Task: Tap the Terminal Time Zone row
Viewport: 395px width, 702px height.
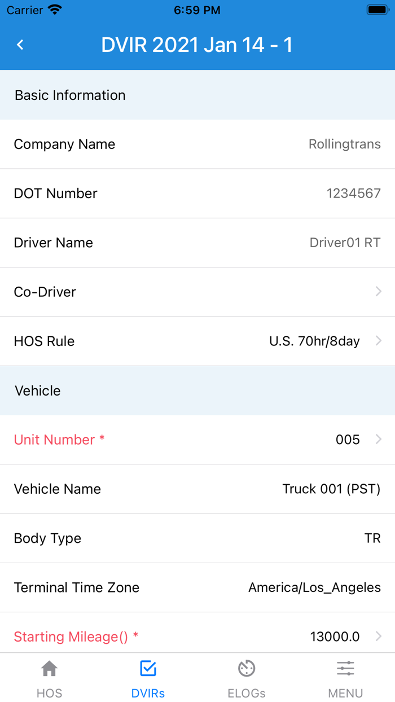Action: pos(197,587)
